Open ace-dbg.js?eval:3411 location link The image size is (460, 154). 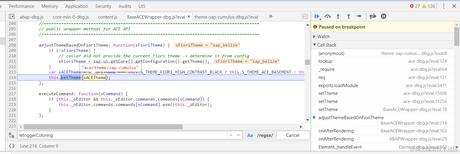[426, 85]
